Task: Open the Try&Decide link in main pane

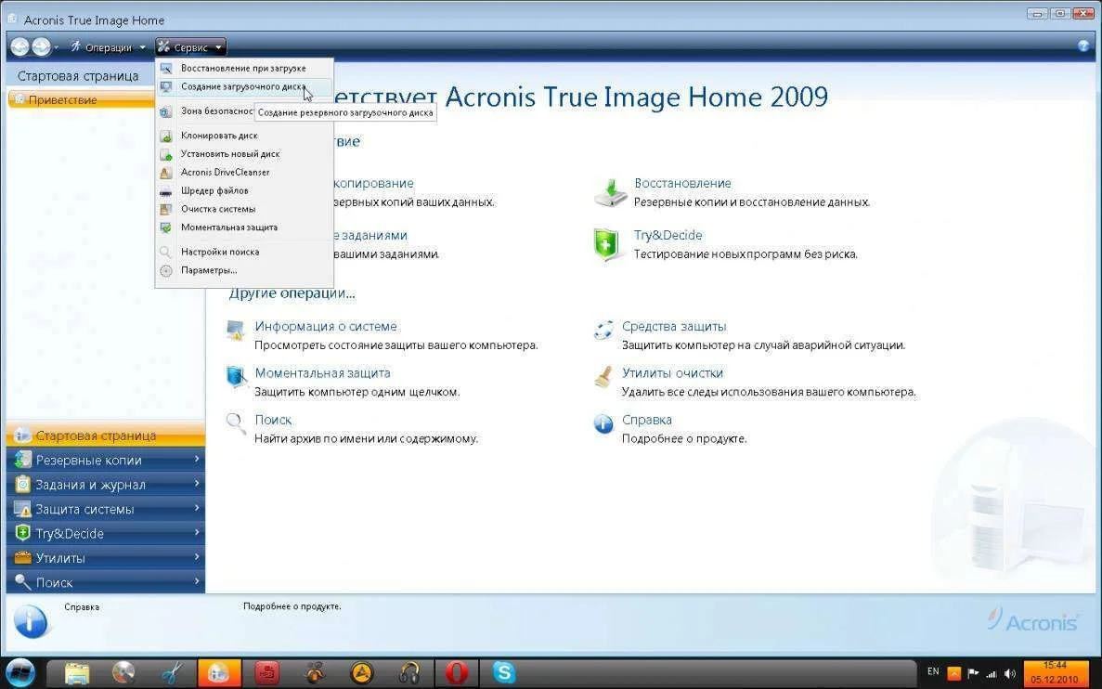Action: pos(668,235)
